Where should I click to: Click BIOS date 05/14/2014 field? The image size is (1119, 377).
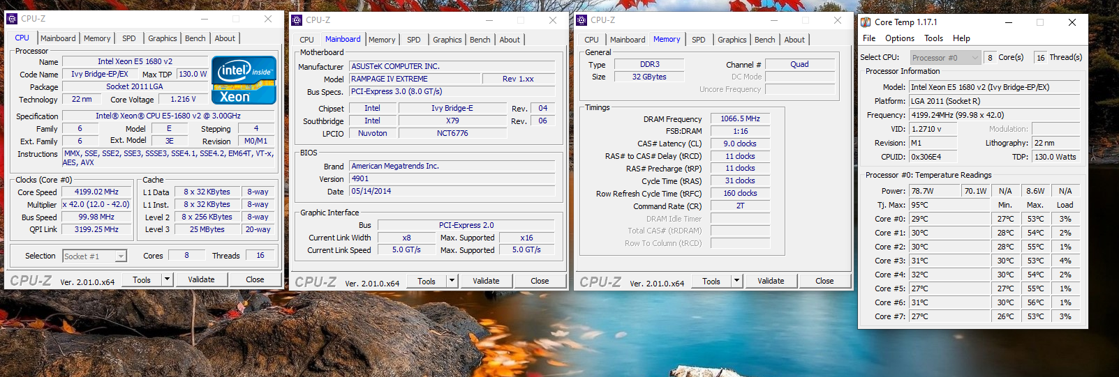tap(452, 191)
